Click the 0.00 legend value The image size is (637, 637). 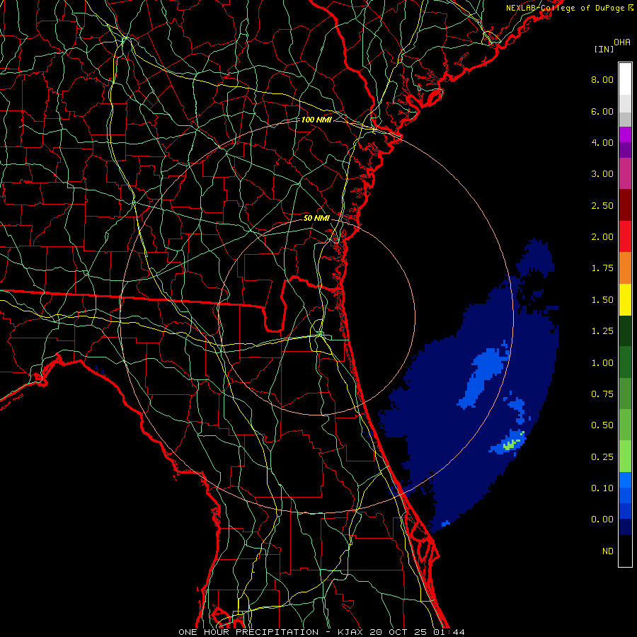(602, 520)
